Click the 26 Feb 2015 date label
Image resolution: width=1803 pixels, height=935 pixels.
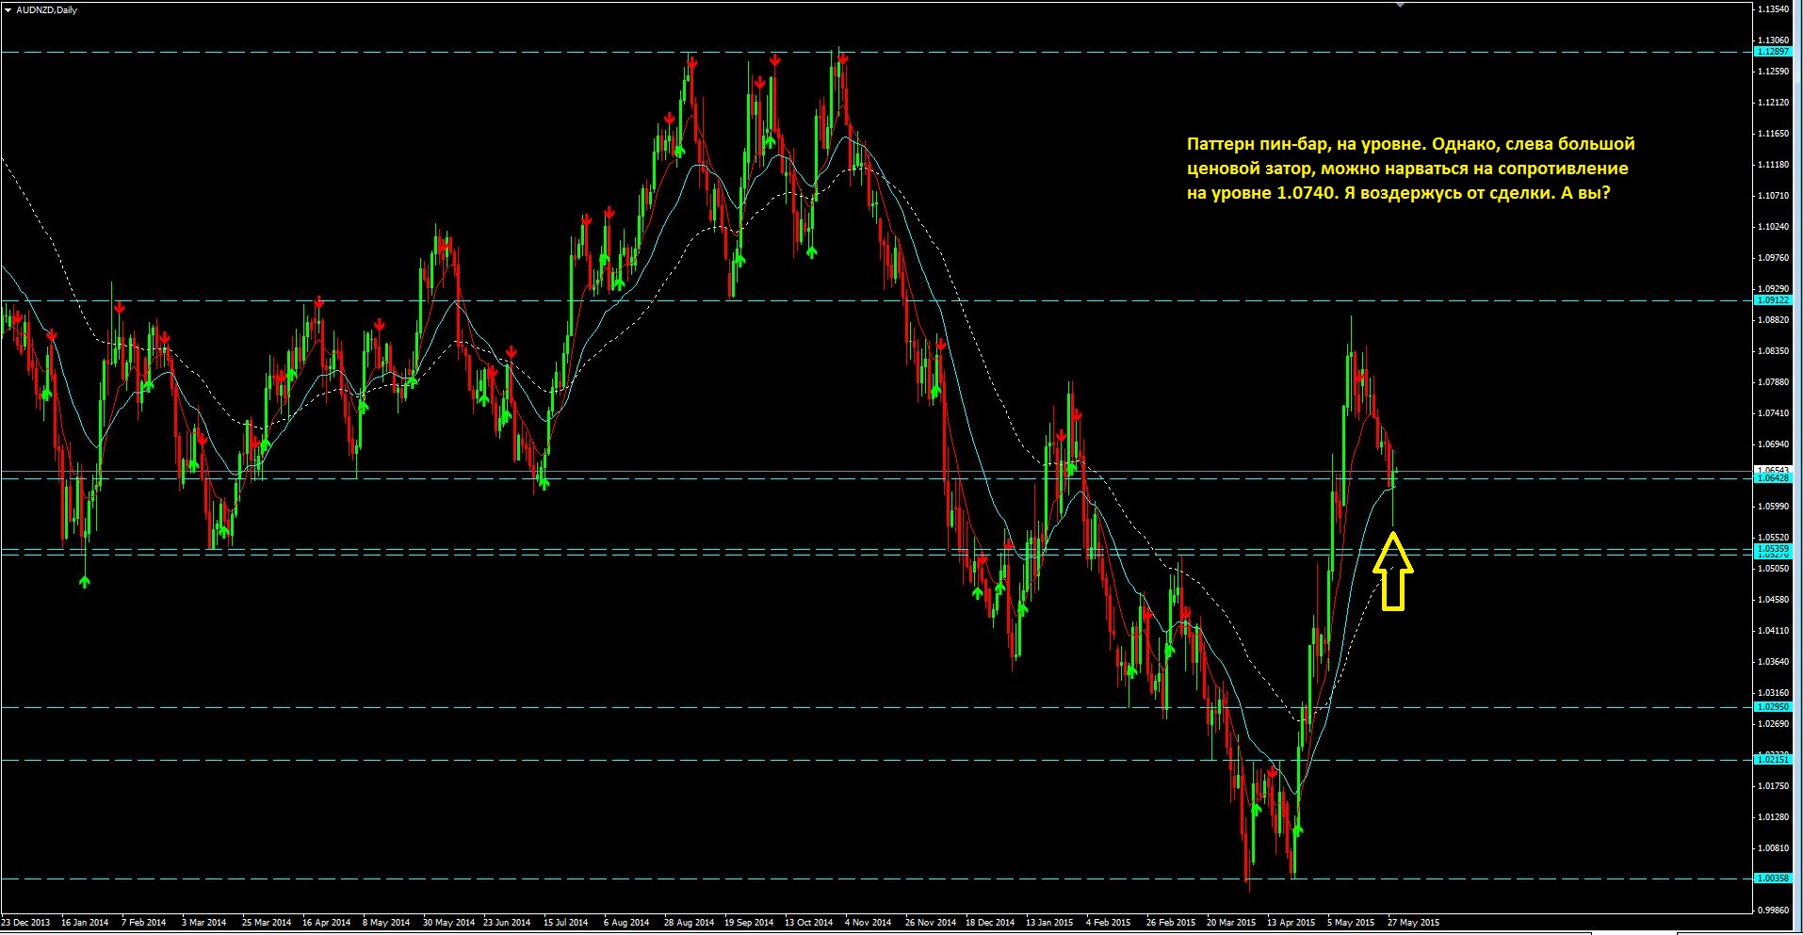pyautogui.click(x=1170, y=923)
